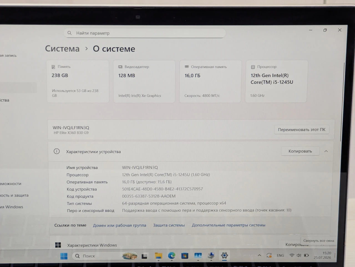Open the remote desktop computers taskbar icon

click(x=211, y=255)
